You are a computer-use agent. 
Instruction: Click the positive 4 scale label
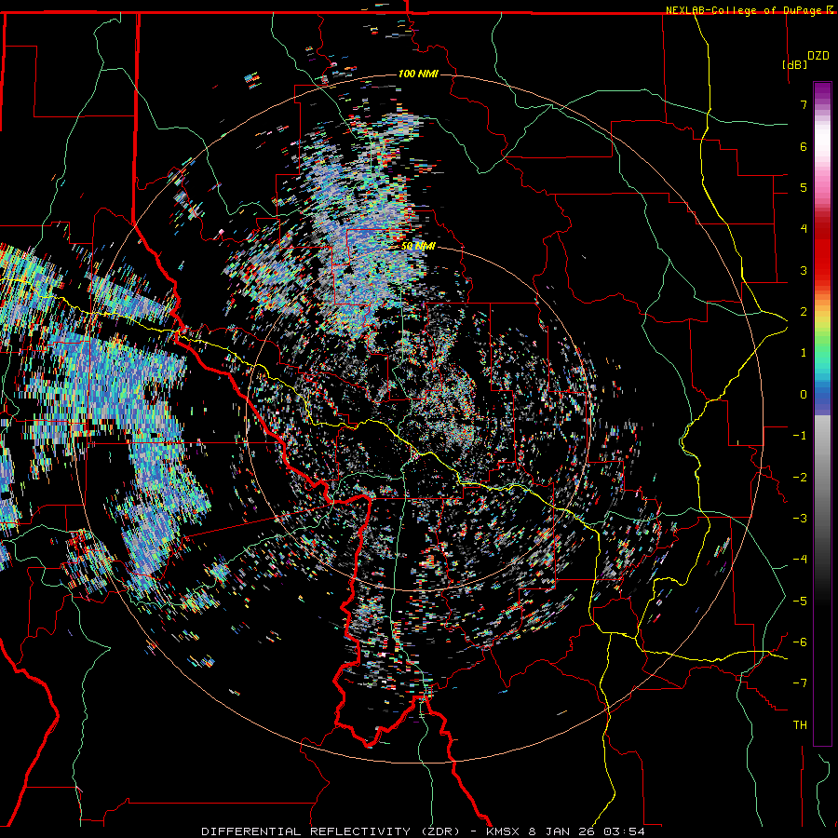click(x=804, y=229)
